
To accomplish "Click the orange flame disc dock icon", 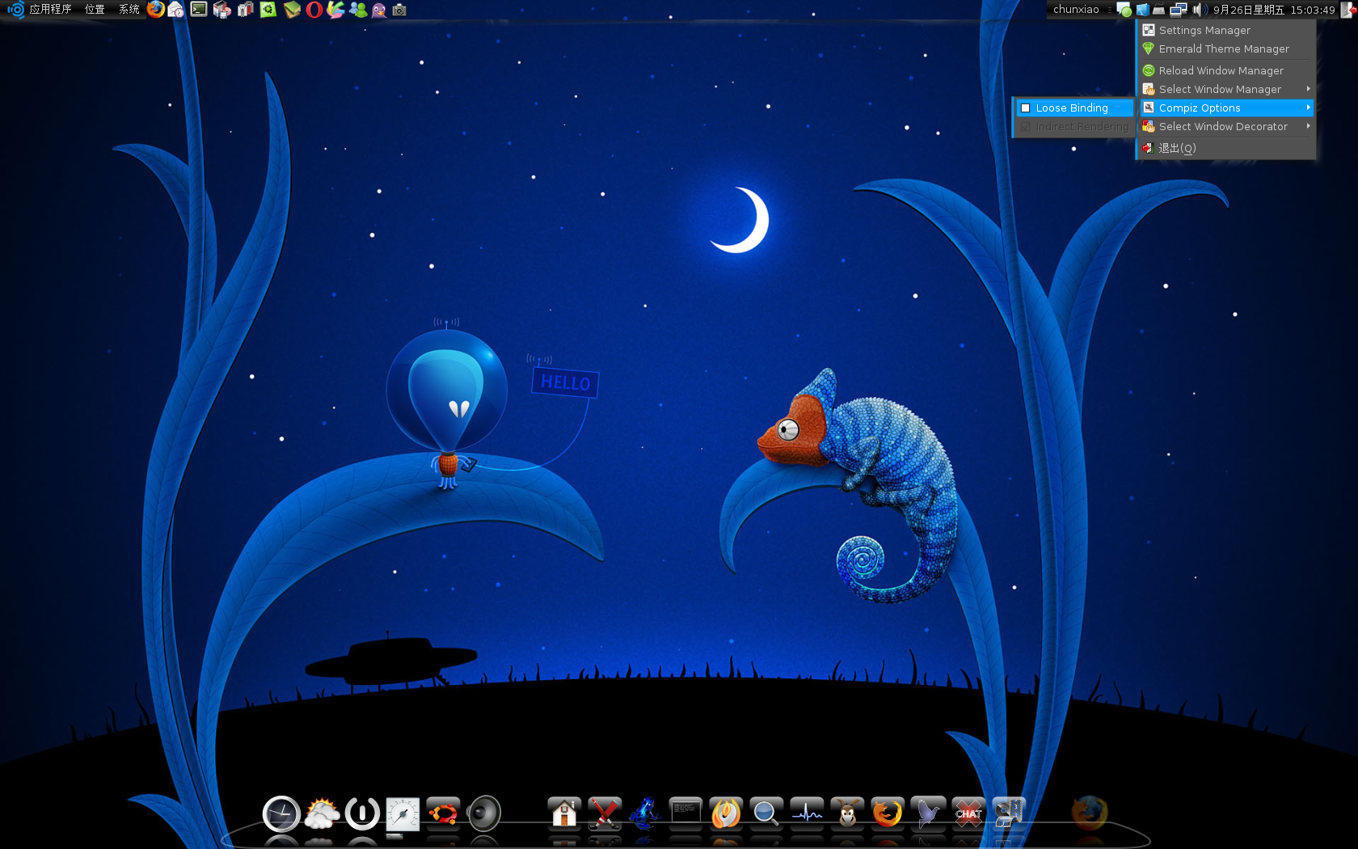I will coord(726,813).
